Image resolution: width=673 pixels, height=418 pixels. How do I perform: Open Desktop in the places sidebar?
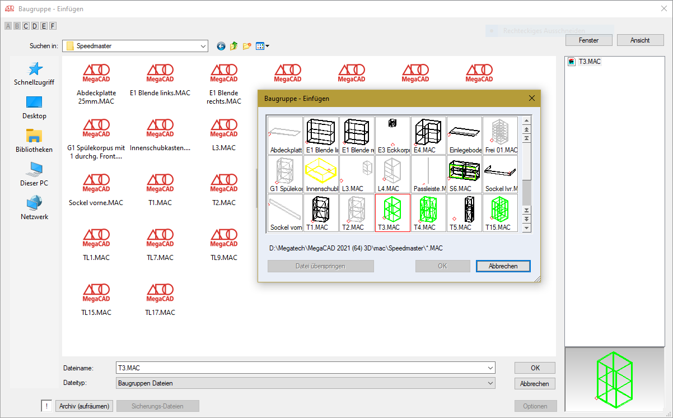point(34,107)
